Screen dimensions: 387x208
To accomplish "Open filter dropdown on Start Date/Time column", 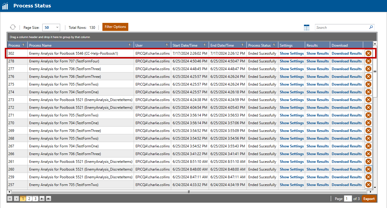I will [205, 45].
